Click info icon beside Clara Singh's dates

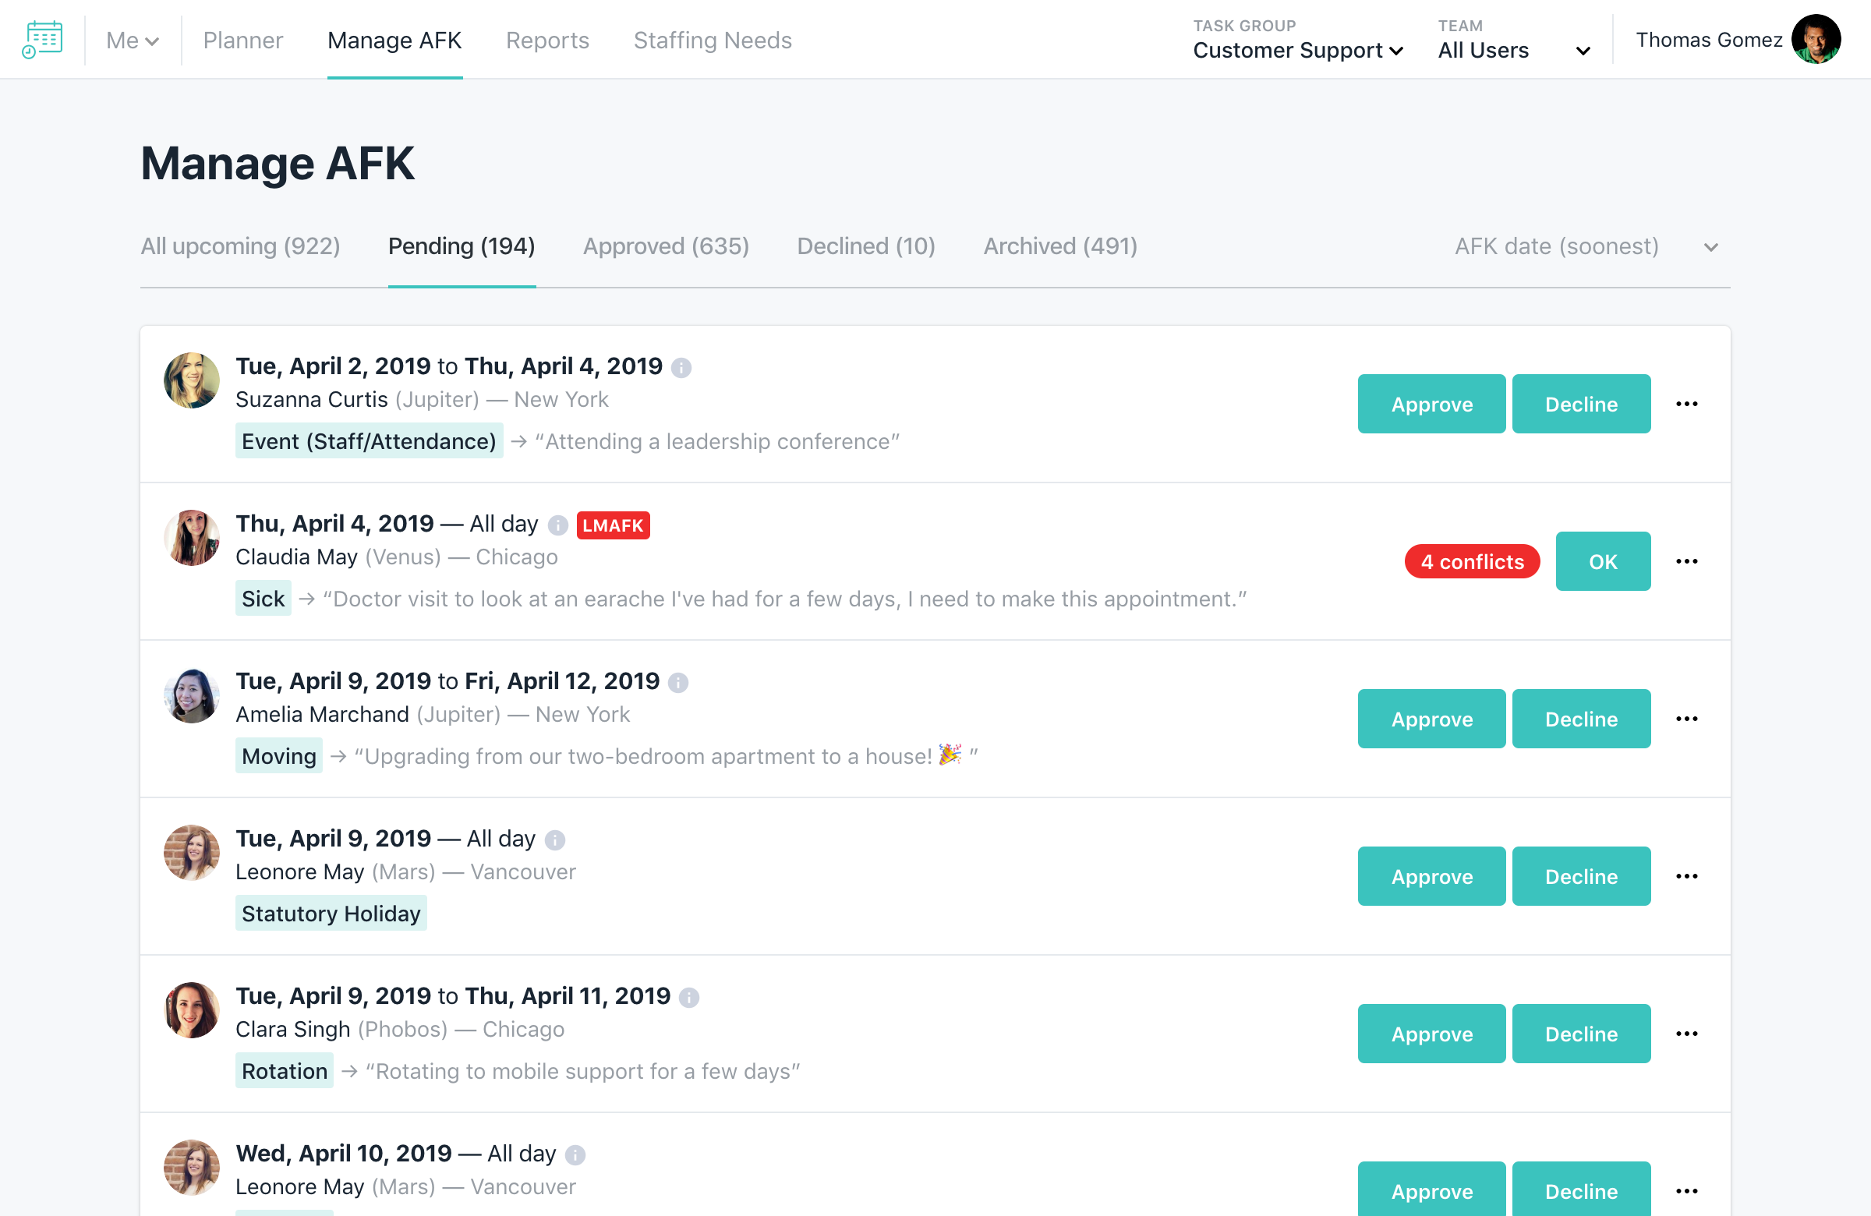688,998
